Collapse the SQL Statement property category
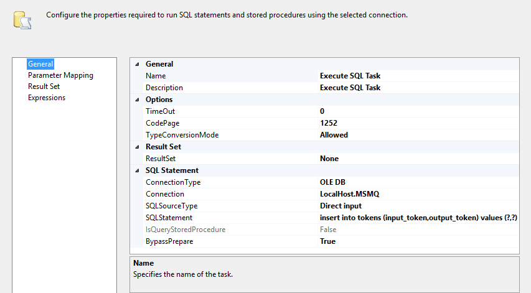This screenshot has width=531, height=293. tap(137, 170)
